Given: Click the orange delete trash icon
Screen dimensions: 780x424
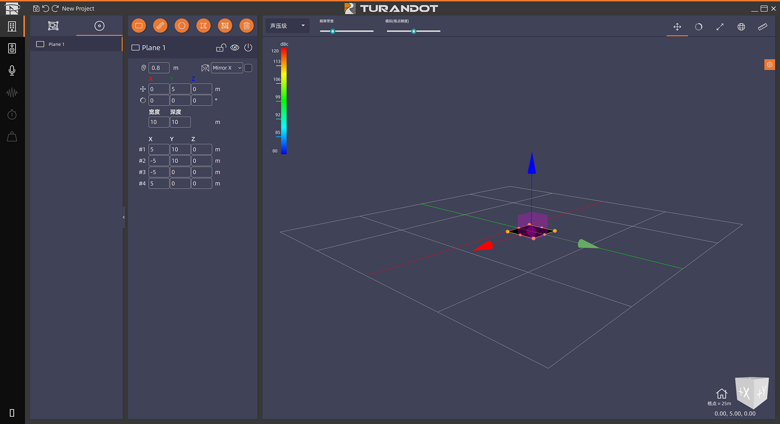Looking at the screenshot, I should point(246,26).
